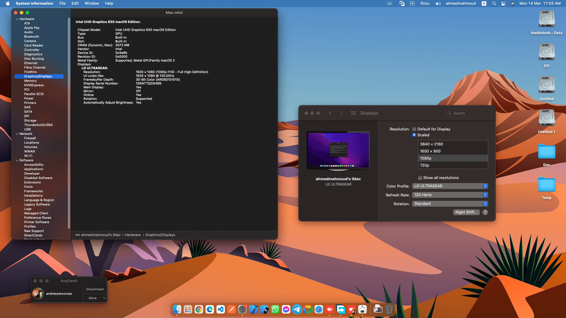This screenshot has height=318, width=566.
Task: Disconnect the AnyDesk session
Action: [95, 289]
